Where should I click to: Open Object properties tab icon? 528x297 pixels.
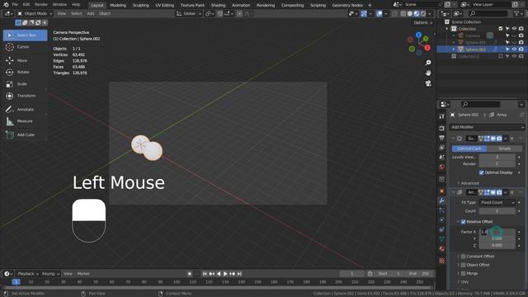tap(442, 191)
